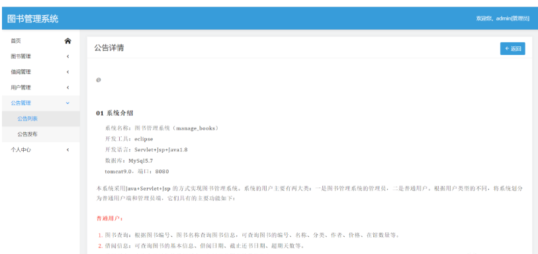This screenshot has height=254, width=538.
Task: Click the admin[管理员] welcome text
Action: [503, 19]
